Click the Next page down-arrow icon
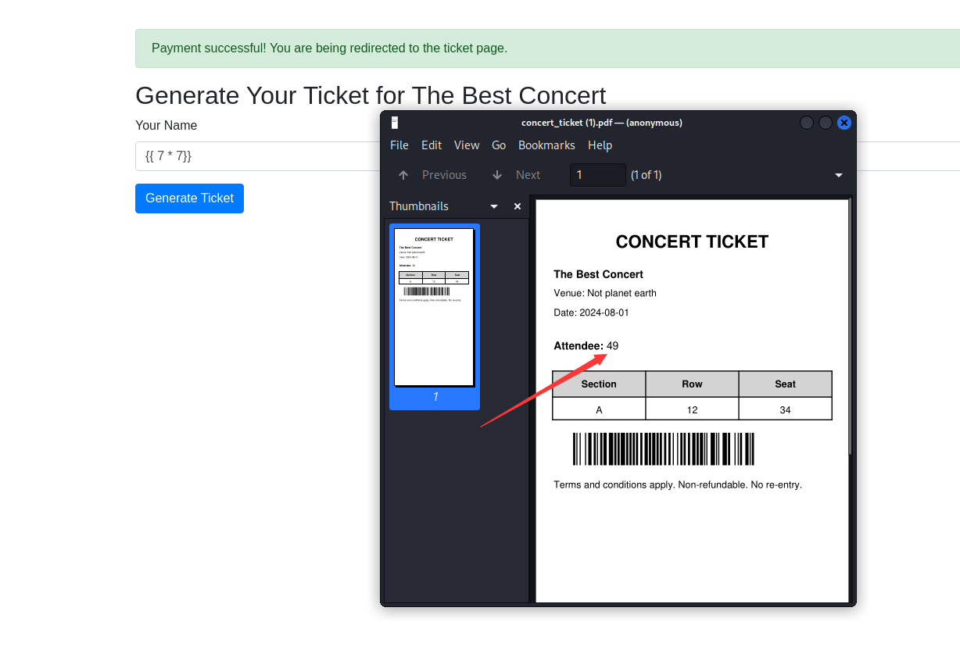Image resolution: width=960 pixels, height=654 pixels. tap(497, 175)
